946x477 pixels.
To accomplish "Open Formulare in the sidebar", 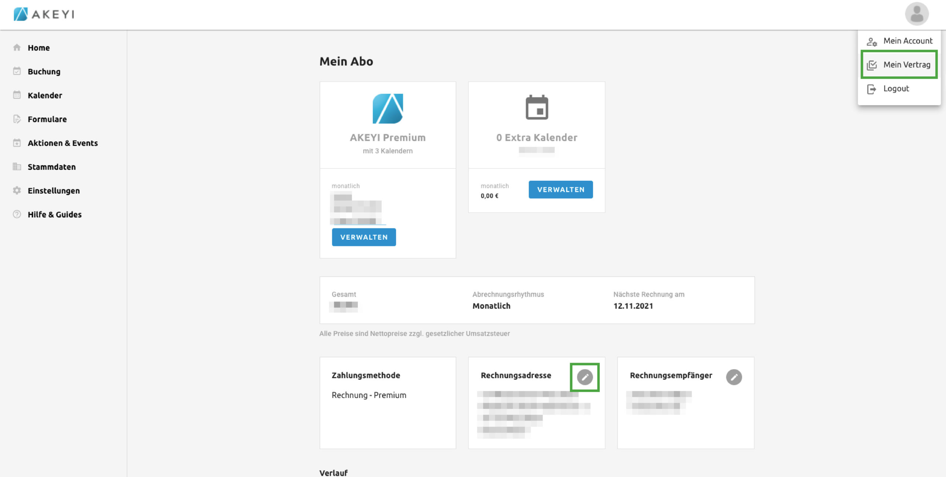I will pyautogui.click(x=47, y=119).
